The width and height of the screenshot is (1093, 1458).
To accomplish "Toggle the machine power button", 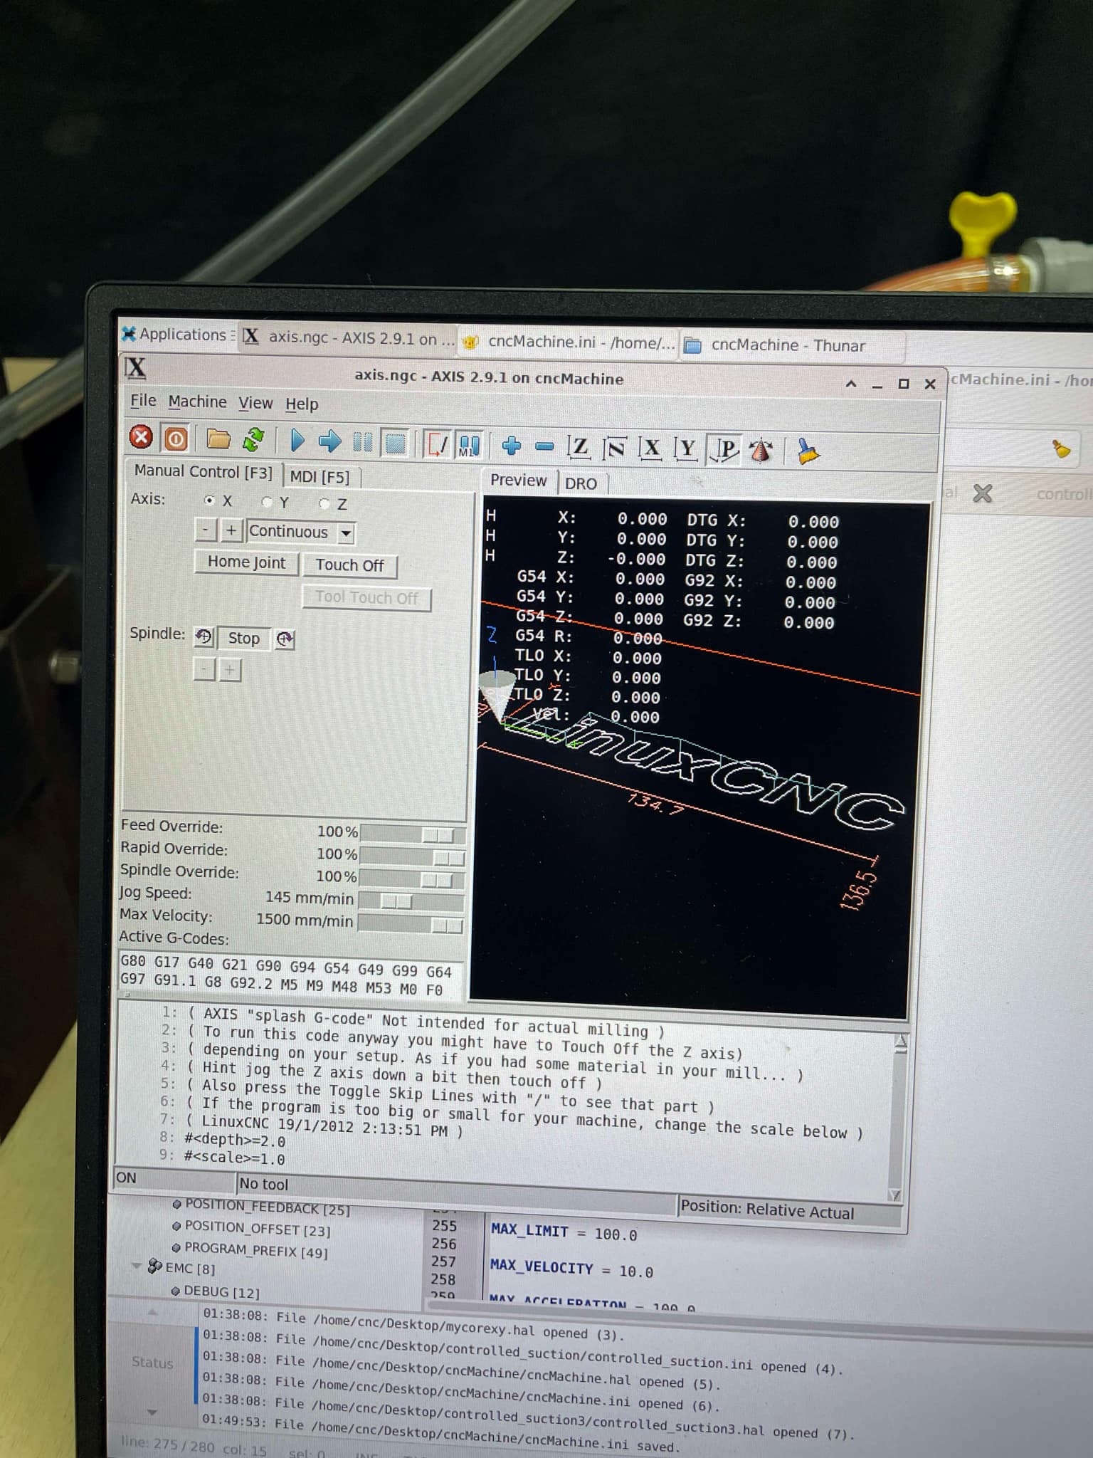I will [x=175, y=439].
